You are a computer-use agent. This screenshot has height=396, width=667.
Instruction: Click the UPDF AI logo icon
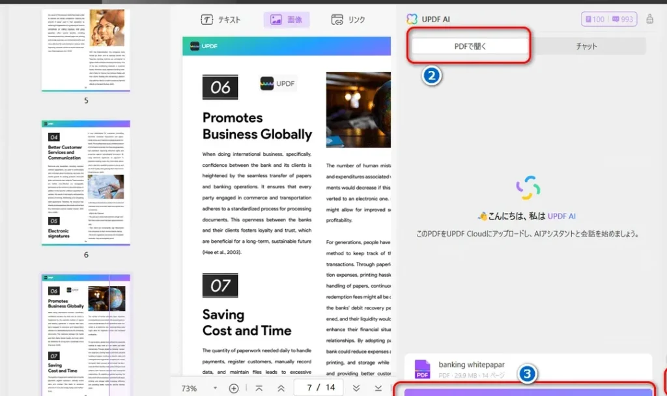(x=412, y=20)
